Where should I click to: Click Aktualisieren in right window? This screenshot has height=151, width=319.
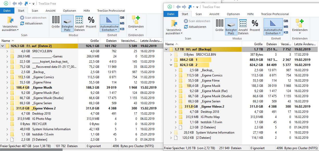tap(195, 27)
